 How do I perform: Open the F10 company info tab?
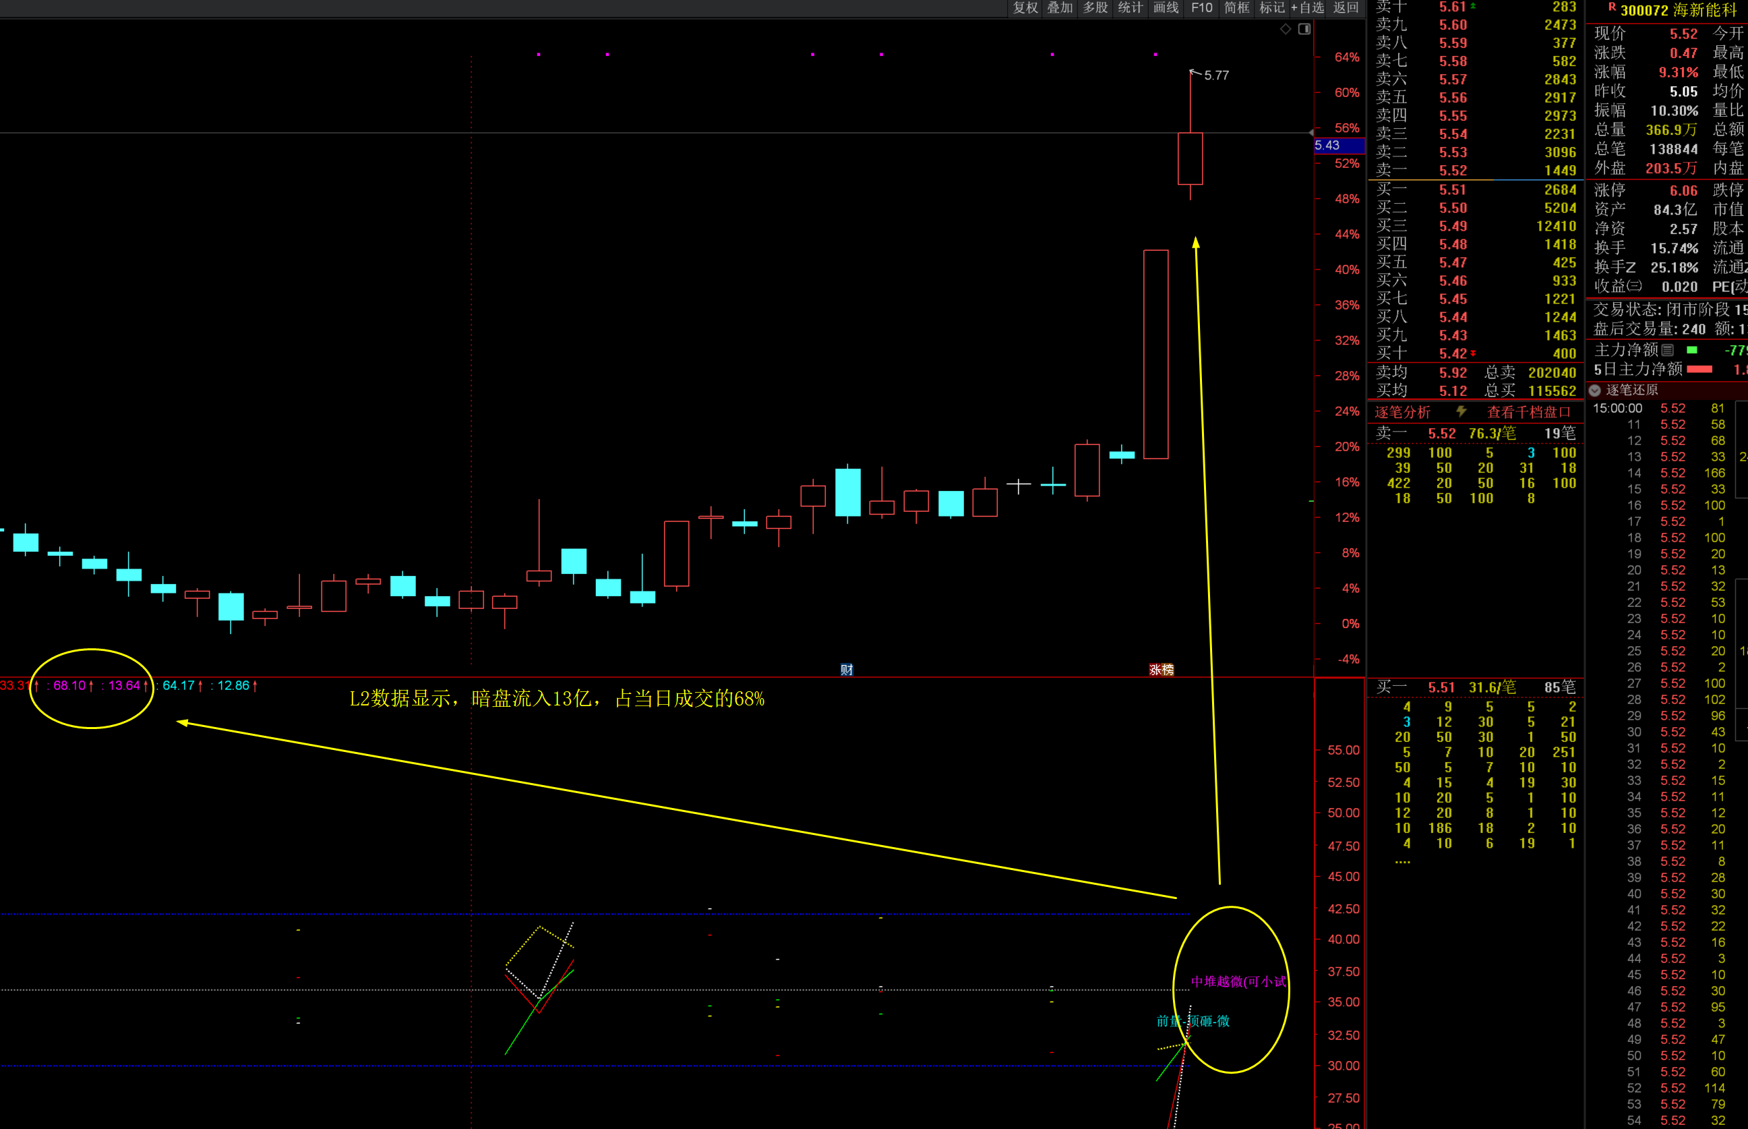(1201, 7)
